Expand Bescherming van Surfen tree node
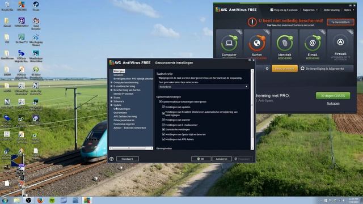Image resolution: width=363 pixels, height=204 pixels. (111, 90)
